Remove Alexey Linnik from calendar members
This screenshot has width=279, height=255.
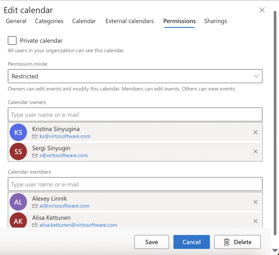pos(255,202)
